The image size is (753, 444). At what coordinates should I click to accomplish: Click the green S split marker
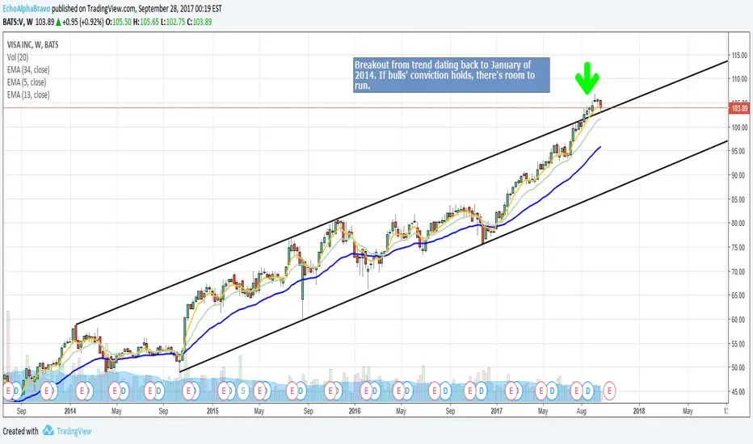click(243, 392)
